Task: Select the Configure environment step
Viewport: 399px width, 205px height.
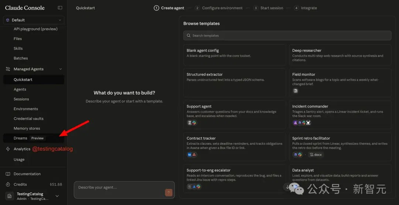Action: tap(219, 8)
